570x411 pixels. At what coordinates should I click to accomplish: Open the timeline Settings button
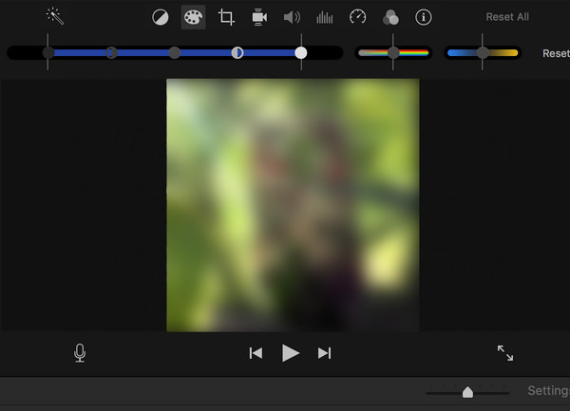(548, 391)
